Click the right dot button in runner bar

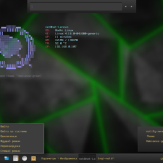pyautogui.click(x=131, y=7)
